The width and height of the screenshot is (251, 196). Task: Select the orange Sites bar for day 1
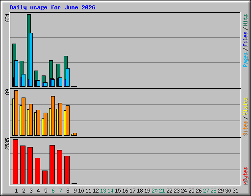click(16, 113)
